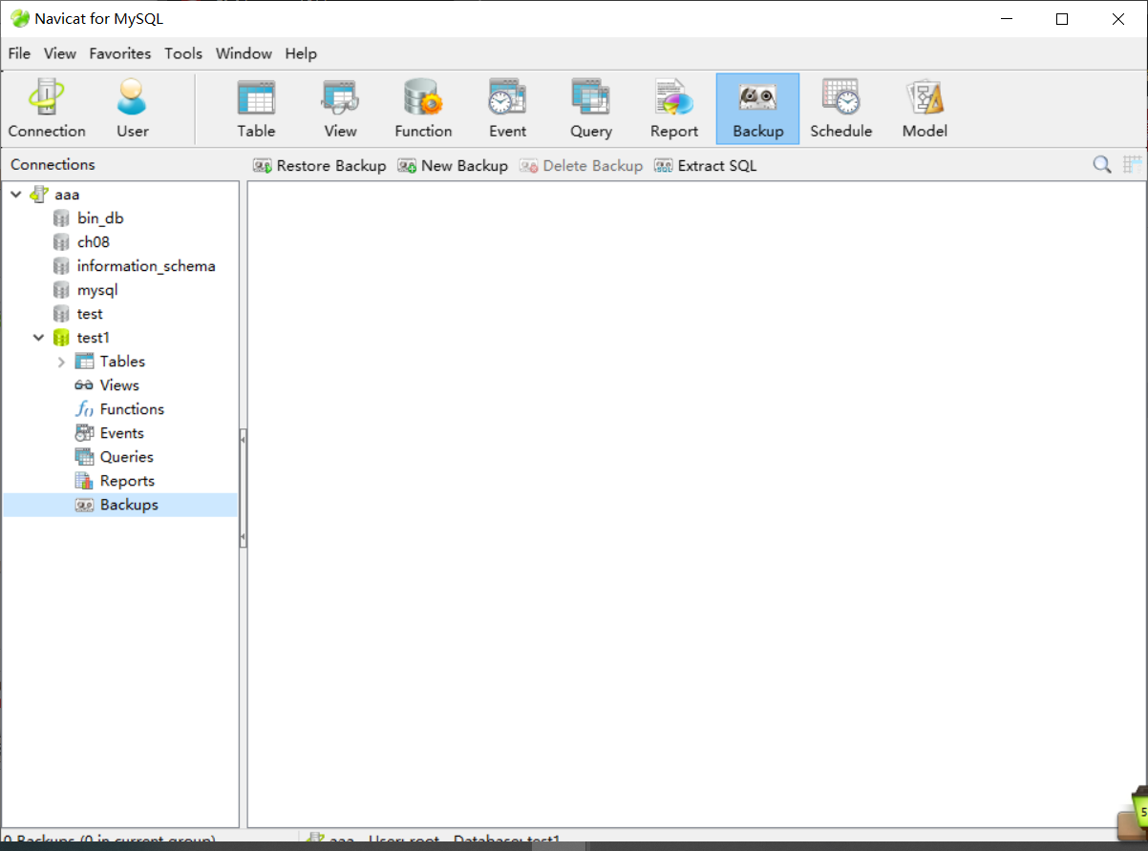Switch to the Query toolbar icon

point(591,109)
